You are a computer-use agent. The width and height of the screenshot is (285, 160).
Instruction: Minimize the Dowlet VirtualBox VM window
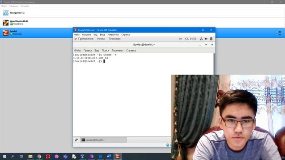195,30
